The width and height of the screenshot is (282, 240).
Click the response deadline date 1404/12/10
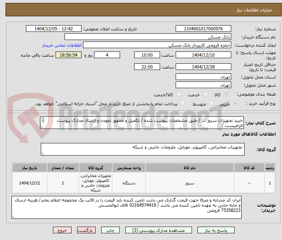tap(203, 55)
